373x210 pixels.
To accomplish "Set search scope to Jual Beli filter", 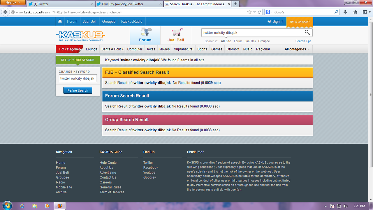I will click(250, 41).
